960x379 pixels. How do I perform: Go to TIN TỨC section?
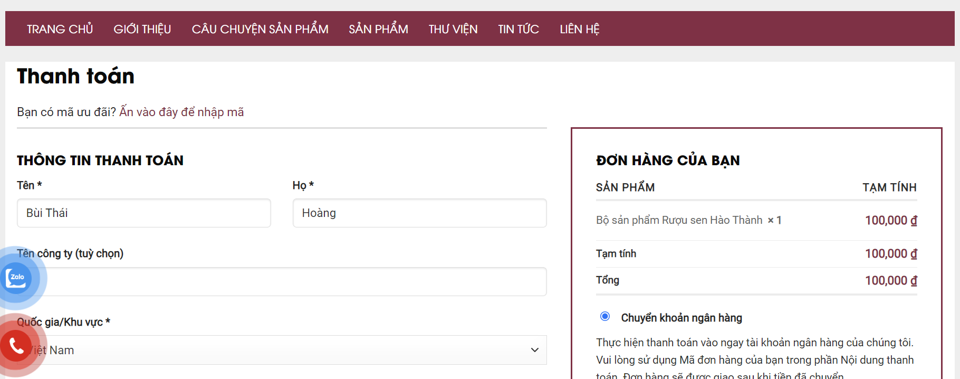coord(518,29)
